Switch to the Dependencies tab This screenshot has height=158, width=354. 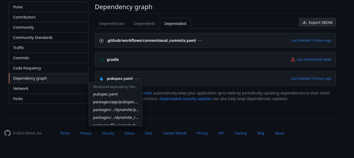112,23
